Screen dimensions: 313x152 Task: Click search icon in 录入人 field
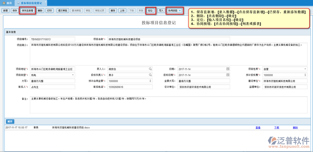point(150,69)
